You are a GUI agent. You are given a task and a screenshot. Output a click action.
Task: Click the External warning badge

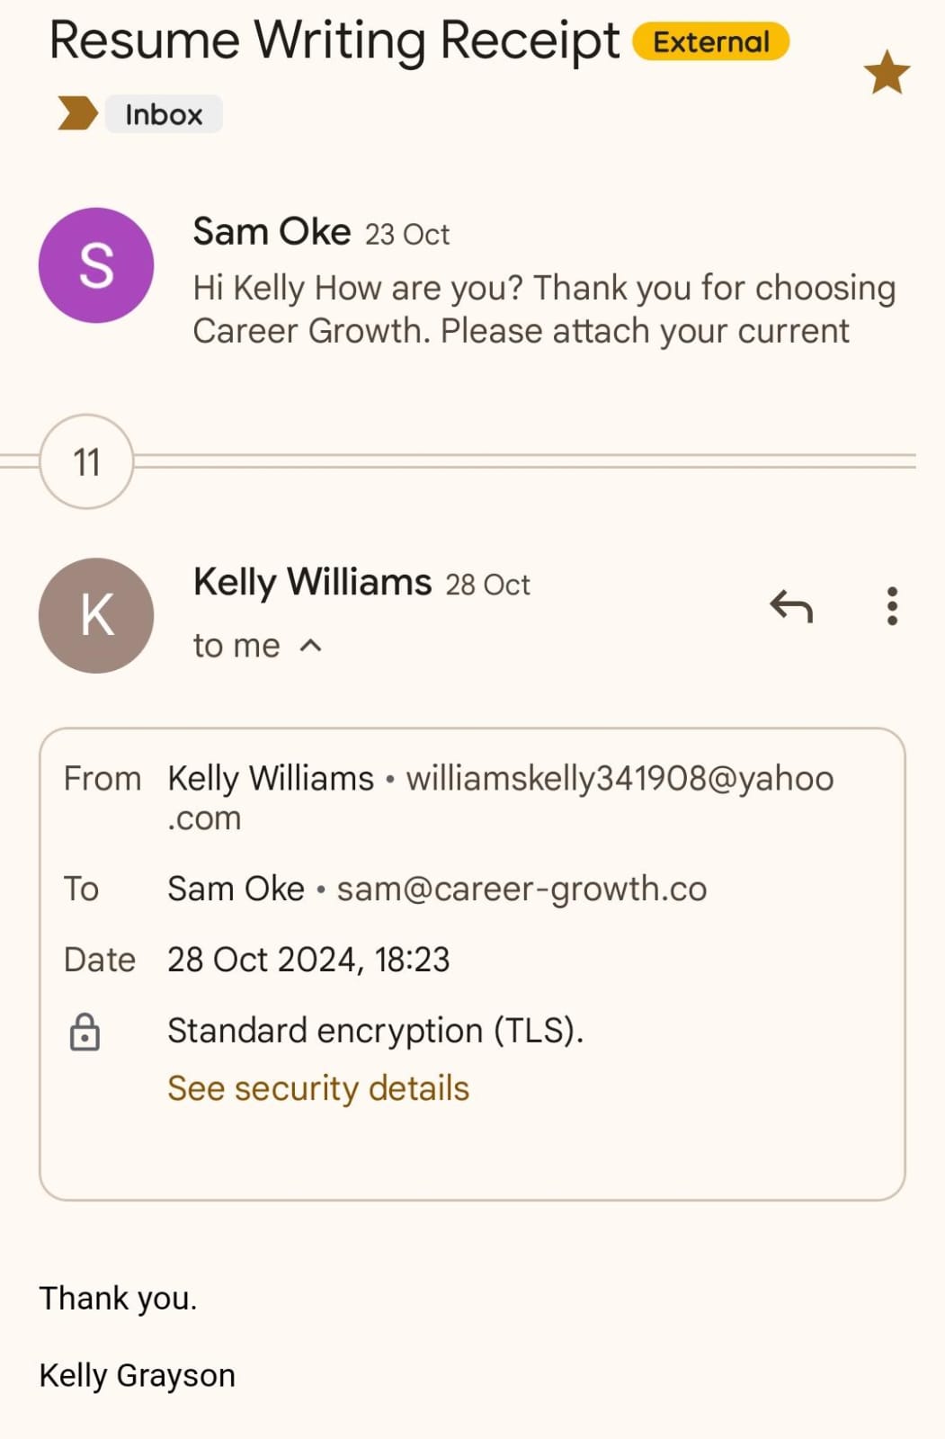710,42
